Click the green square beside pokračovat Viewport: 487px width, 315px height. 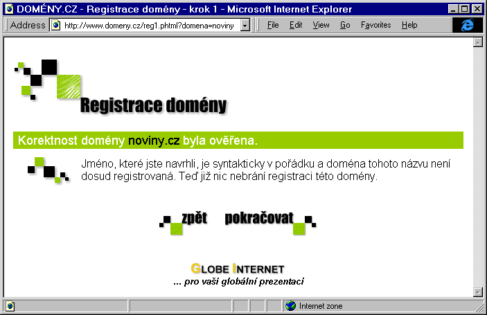pyautogui.click(x=299, y=229)
